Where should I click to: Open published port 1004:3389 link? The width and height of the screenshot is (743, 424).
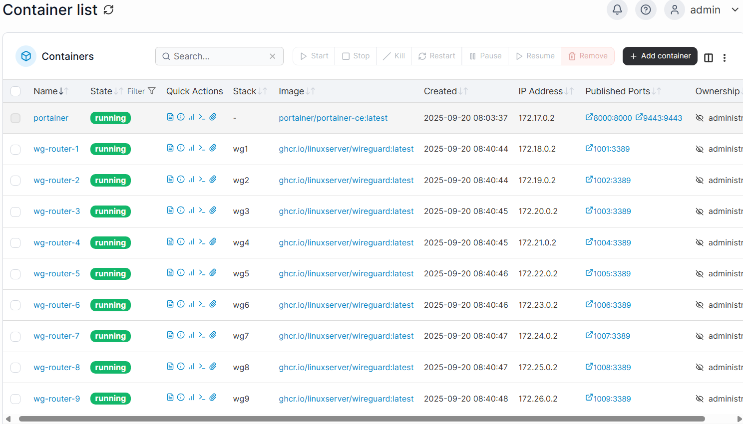tap(608, 242)
